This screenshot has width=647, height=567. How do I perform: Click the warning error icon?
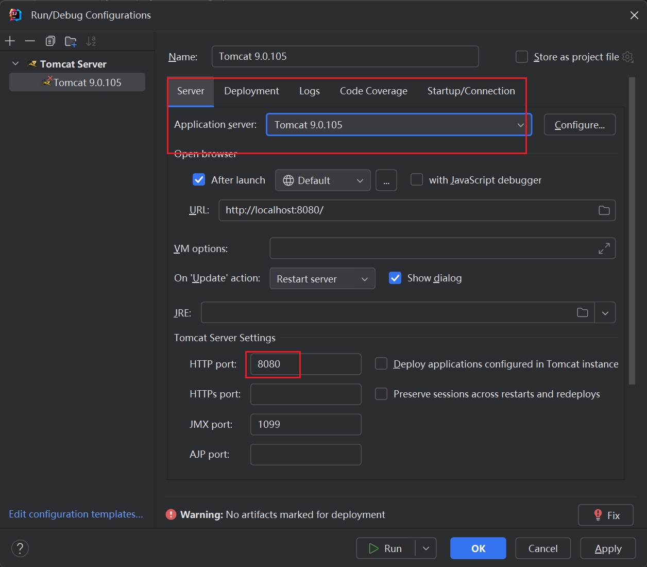[x=171, y=514]
